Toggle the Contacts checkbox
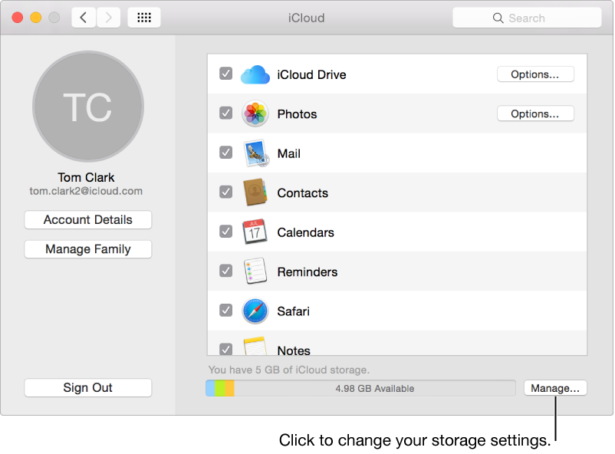 pos(225,192)
